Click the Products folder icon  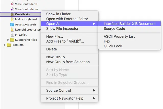(9, 45)
